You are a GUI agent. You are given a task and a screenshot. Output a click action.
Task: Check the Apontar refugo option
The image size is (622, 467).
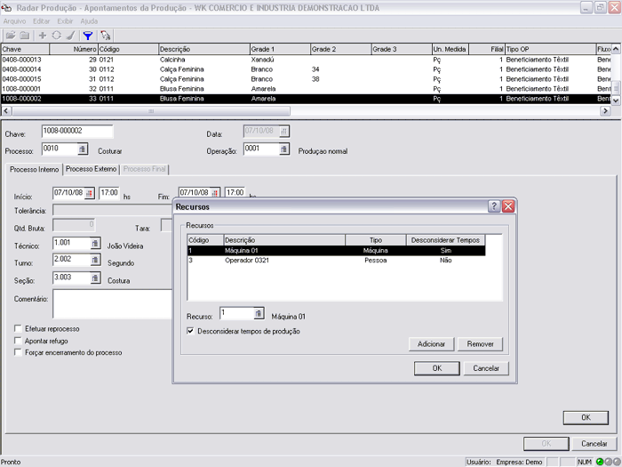click(19, 341)
